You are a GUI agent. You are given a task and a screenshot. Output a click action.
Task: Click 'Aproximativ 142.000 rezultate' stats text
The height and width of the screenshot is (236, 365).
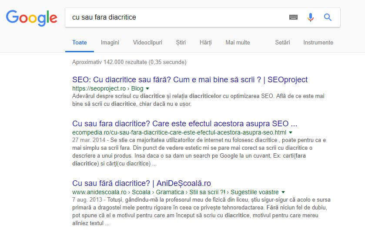coord(129,62)
